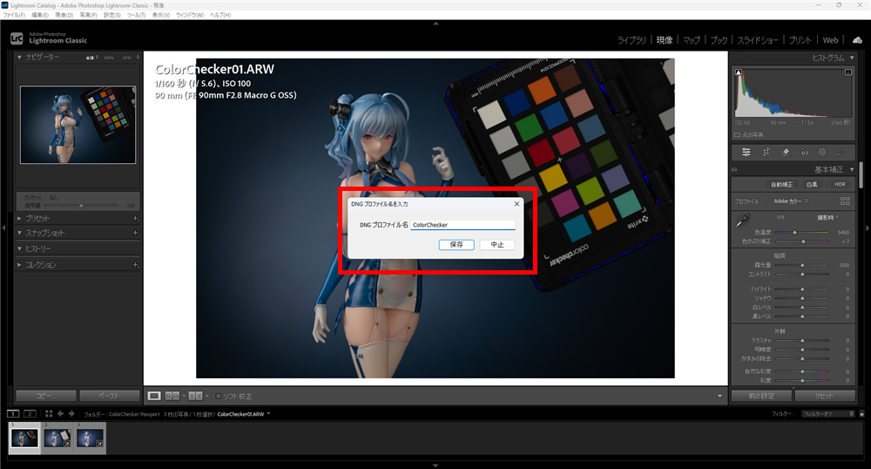Collapse the ナビゲーター panel
The image size is (871, 469).
pos(19,58)
